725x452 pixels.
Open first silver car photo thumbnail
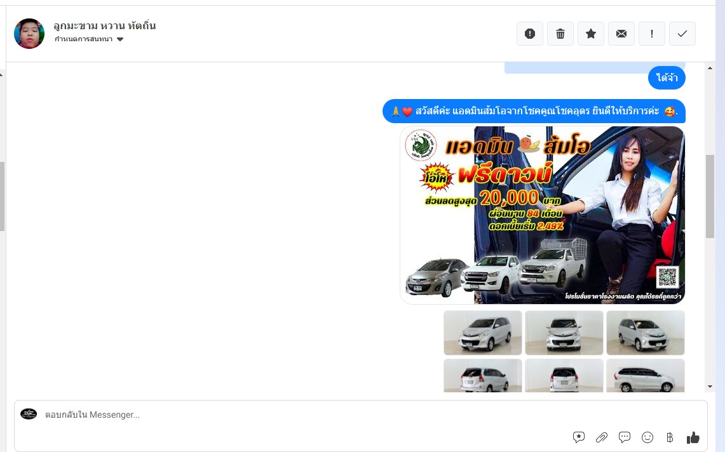(x=483, y=333)
